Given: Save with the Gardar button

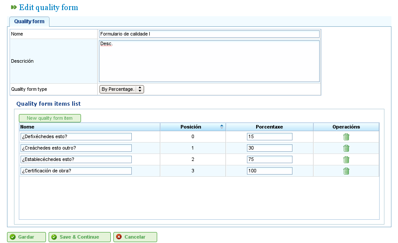Looking at the screenshot, I should point(26,237).
